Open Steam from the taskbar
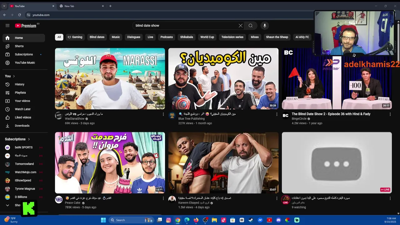This screenshot has width=400, height=225. tap(251, 220)
